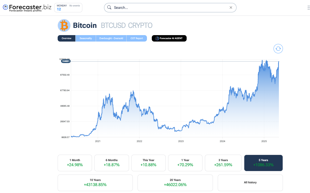This screenshot has height=193, width=310.
Task: Click the Bitcoin coin logo
Action: (x=64, y=25)
